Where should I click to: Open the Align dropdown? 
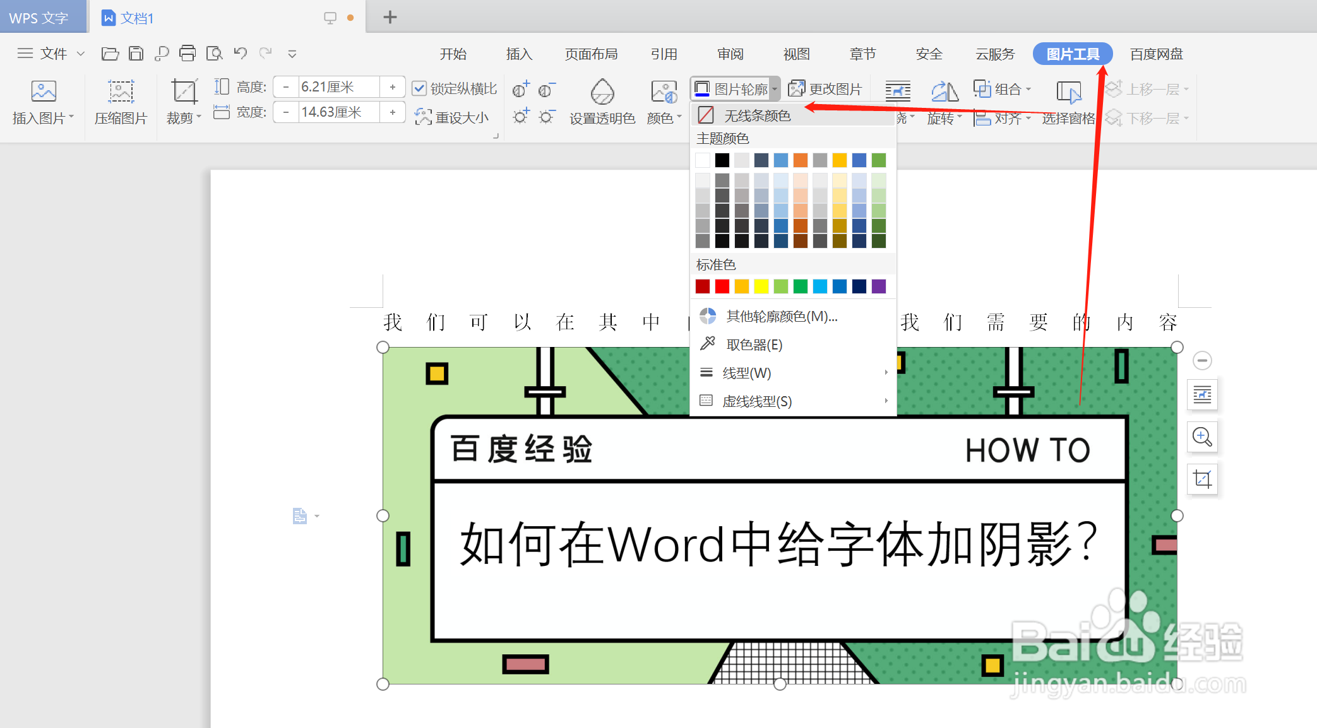(1003, 118)
